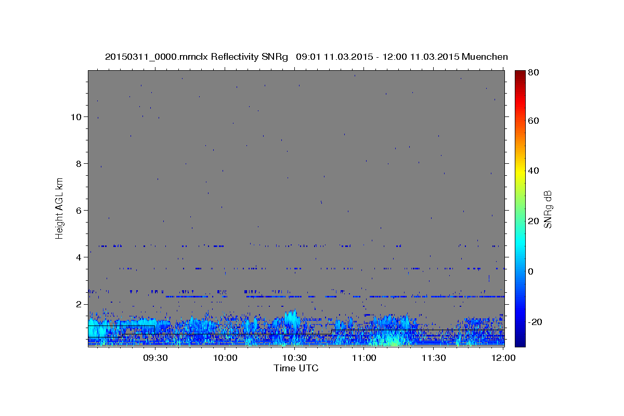The image size is (624, 416).
Task: Click the colorbar value -20
Action: pos(536,322)
